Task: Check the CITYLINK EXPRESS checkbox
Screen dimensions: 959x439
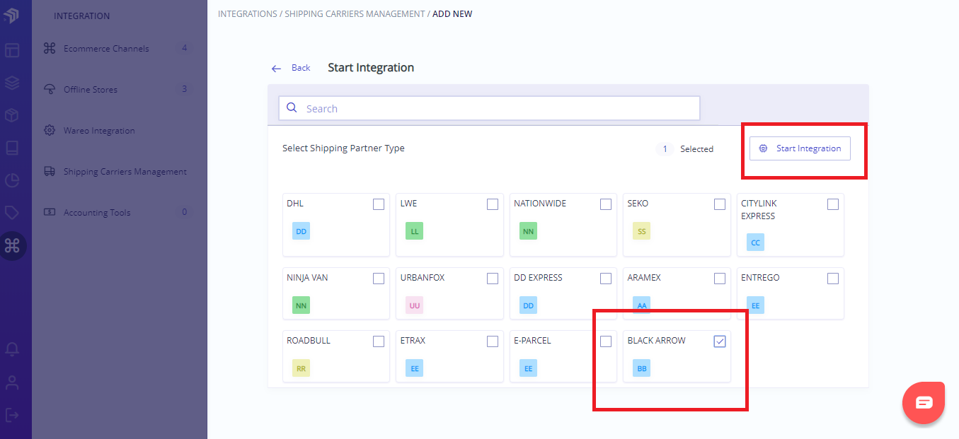Action: pyautogui.click(x=833, y=204)
